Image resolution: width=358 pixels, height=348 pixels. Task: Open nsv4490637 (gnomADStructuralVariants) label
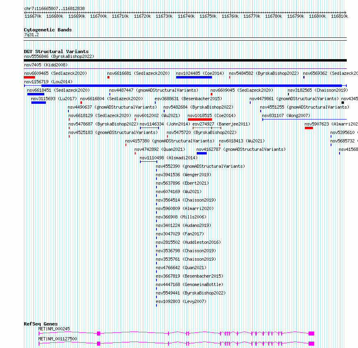click(112, 107)
